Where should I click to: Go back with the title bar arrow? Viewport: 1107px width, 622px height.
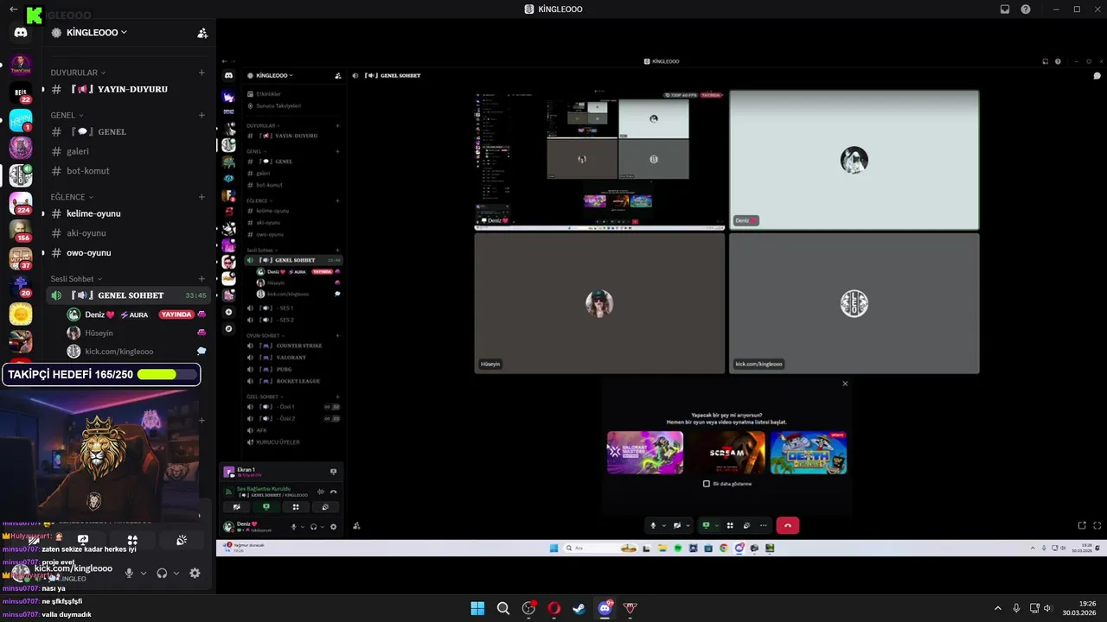(x=13, y=9)
